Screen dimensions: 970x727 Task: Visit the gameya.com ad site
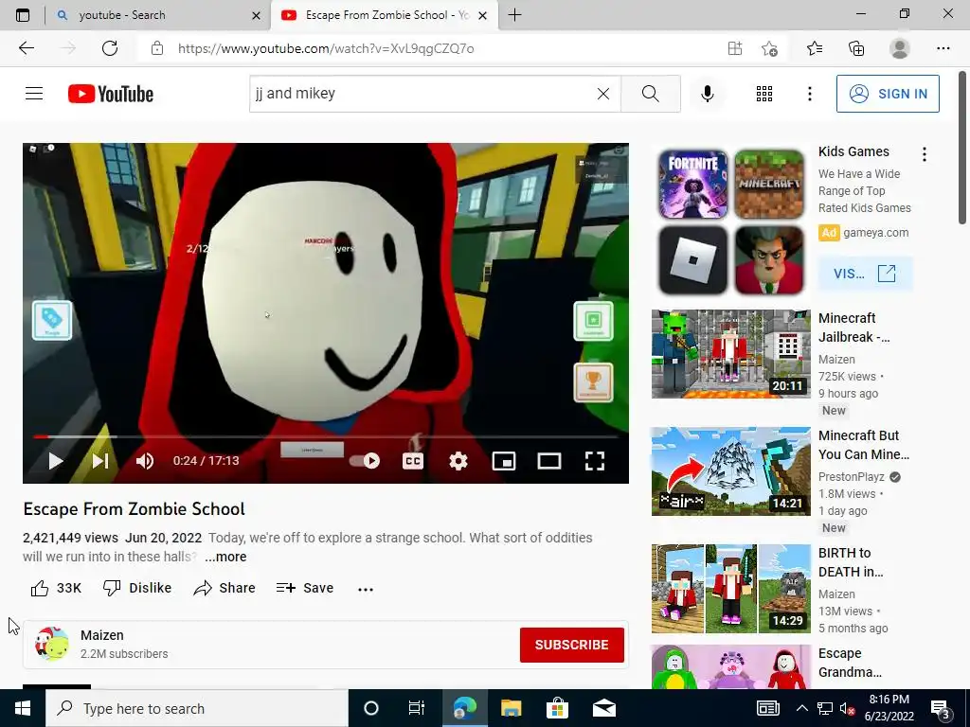point(865,274)
